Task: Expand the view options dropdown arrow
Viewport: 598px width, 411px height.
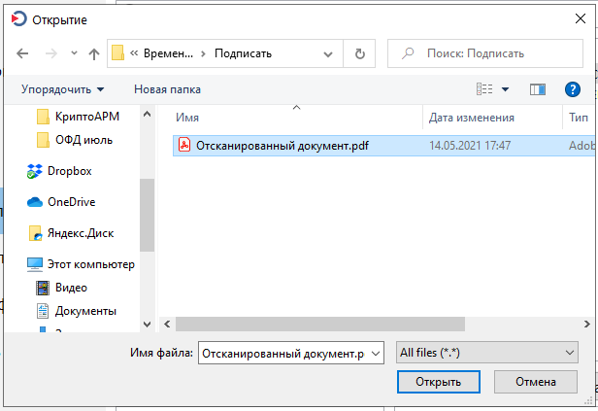Action: pos(506,89)
